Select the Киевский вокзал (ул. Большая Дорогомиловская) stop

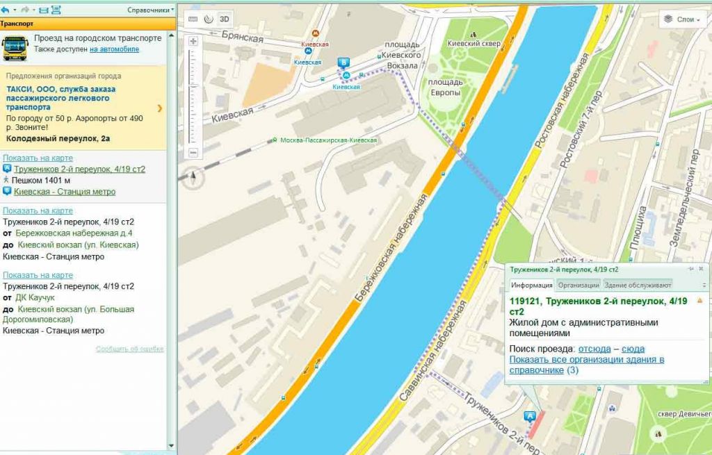tap(69, 314)
